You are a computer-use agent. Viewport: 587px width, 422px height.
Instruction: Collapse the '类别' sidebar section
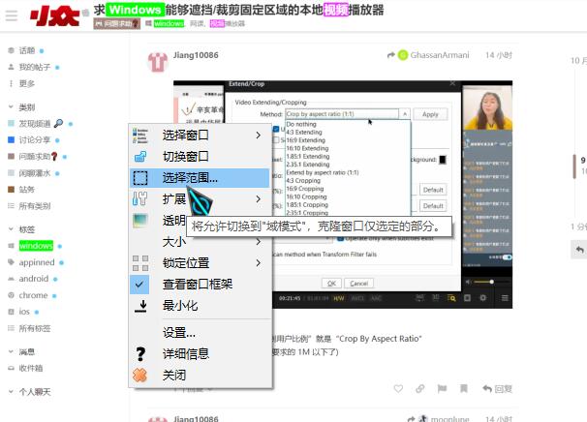(26, 107)
